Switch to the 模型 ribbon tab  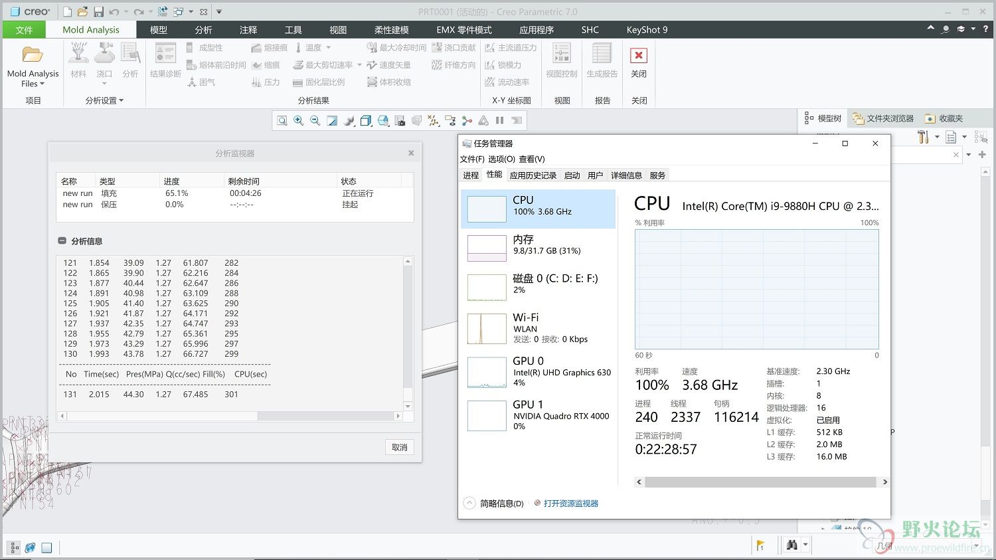pos(159,30)
